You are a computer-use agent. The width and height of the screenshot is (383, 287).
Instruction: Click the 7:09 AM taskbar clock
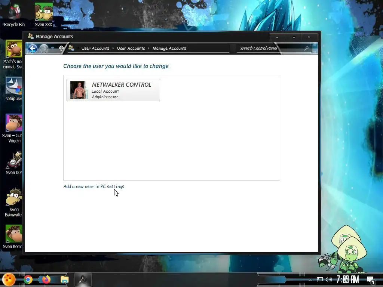click(x=347, y=280)
